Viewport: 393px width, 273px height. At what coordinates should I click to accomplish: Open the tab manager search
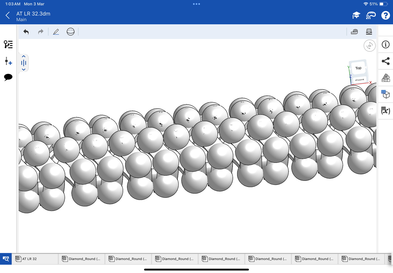[x=6, y=259]
